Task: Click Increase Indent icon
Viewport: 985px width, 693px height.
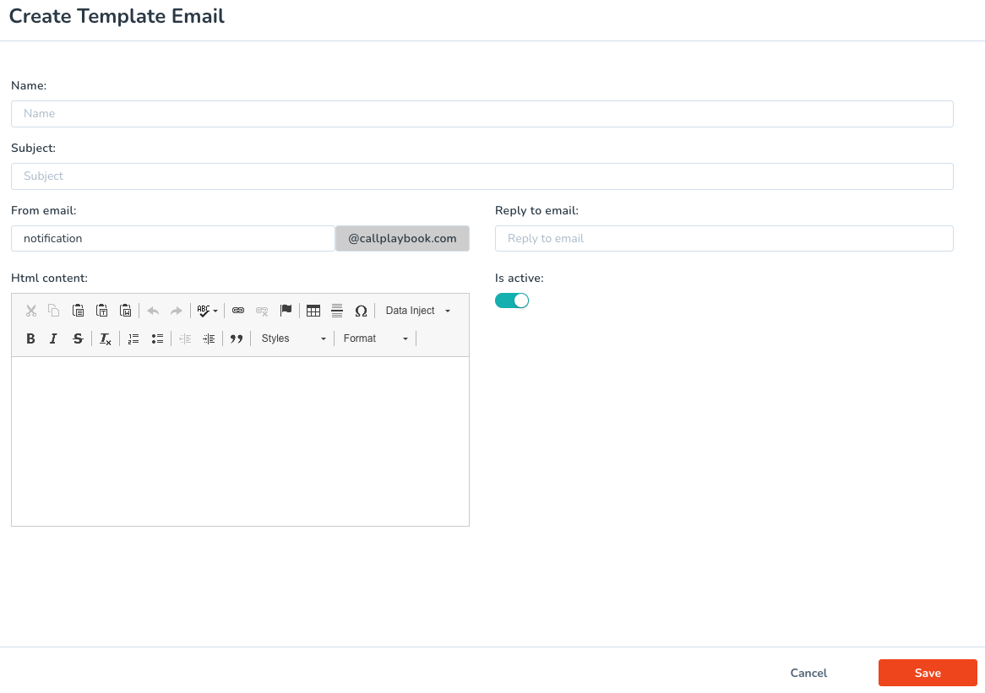Action: click(x=209, y=339)
